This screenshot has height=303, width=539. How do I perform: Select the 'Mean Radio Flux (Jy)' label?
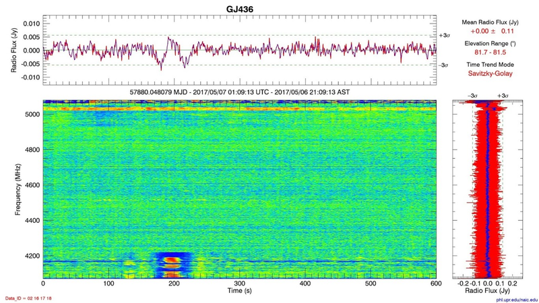(x=490, y=22)
